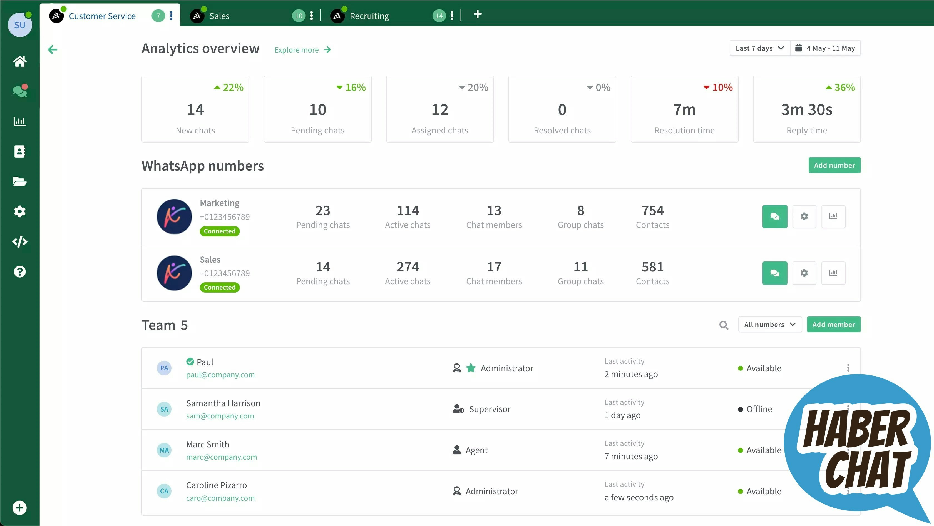Click the Add number button
The width and height of the screenshot is (934, 526).
(834, 165)
